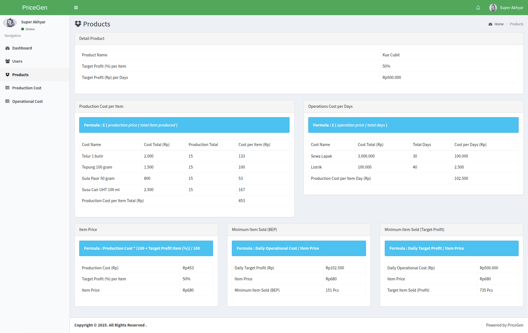Toggle the hamburger sidebar menu icon
This screenshot has width=528, height=333.
[76, 8]
